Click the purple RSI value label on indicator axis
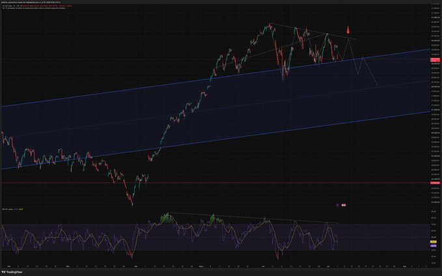442x276 pixels. click(x=434, y=246)
